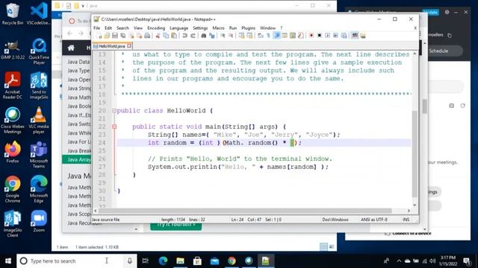Open Webex settings gear icon
This screenshot has height=268, width=478.
[447, 12]
